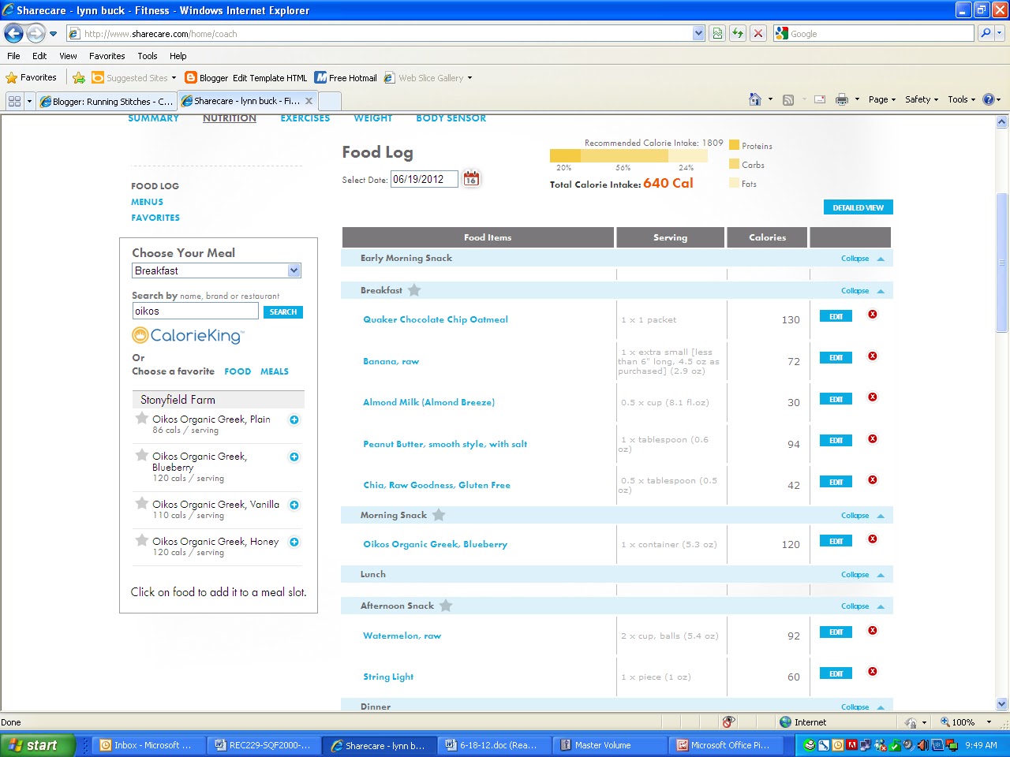Star Oikos Organic Greek, Honey as favorite
The image size is (1010, 757).
[142, 540]
